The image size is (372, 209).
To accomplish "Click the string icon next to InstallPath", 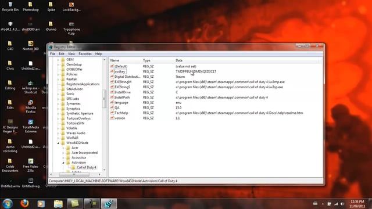I will click(x=112, y=98).
